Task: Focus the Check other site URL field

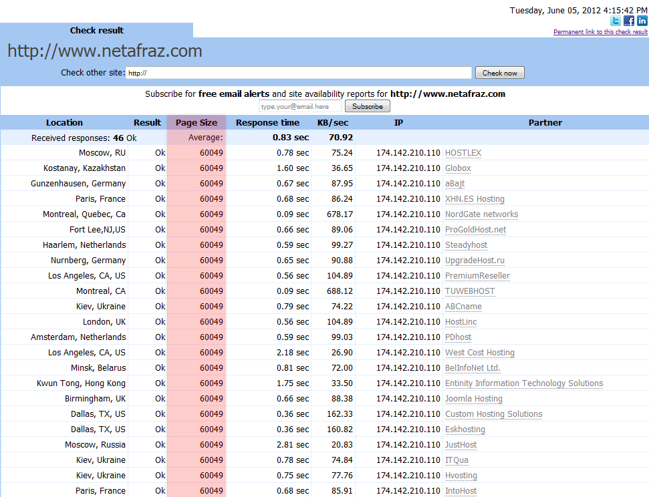Action: click(x=298, y=73)
